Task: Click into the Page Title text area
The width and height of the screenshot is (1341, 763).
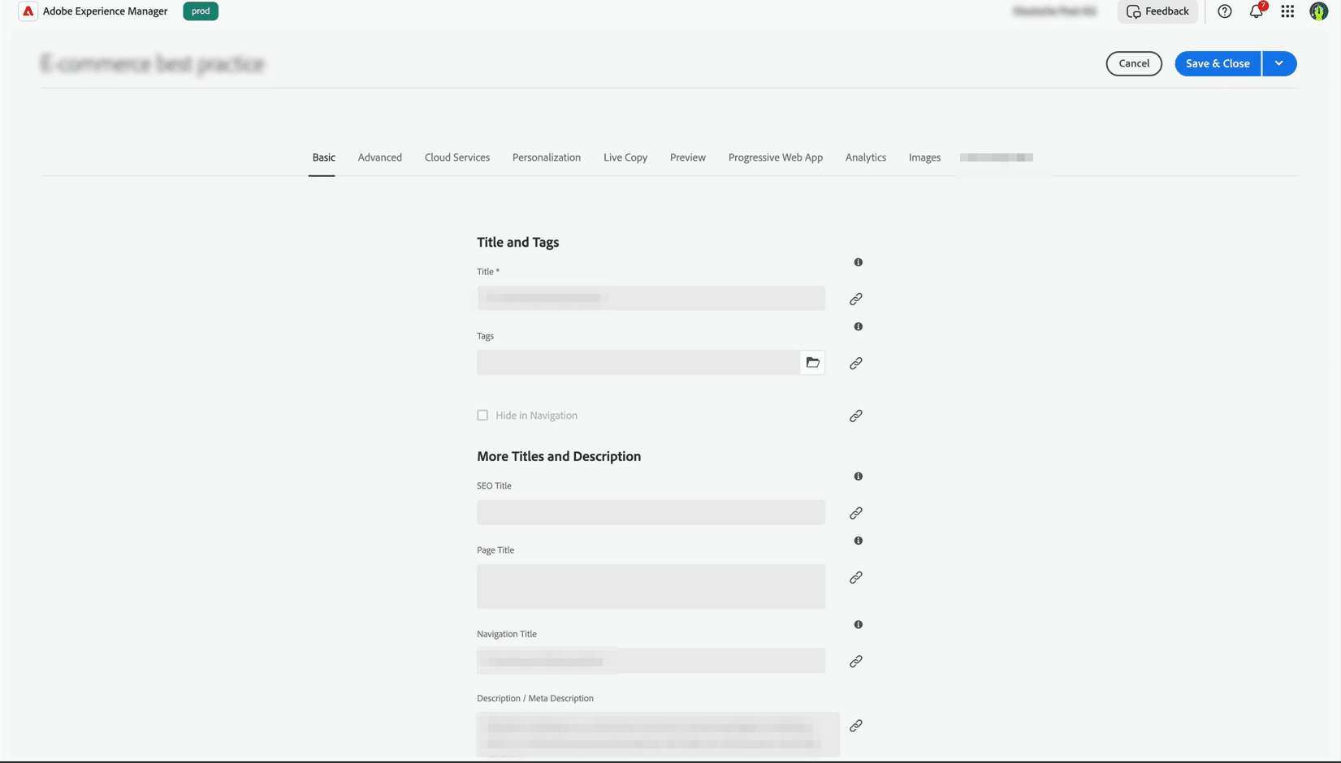Action: [651, 586]
